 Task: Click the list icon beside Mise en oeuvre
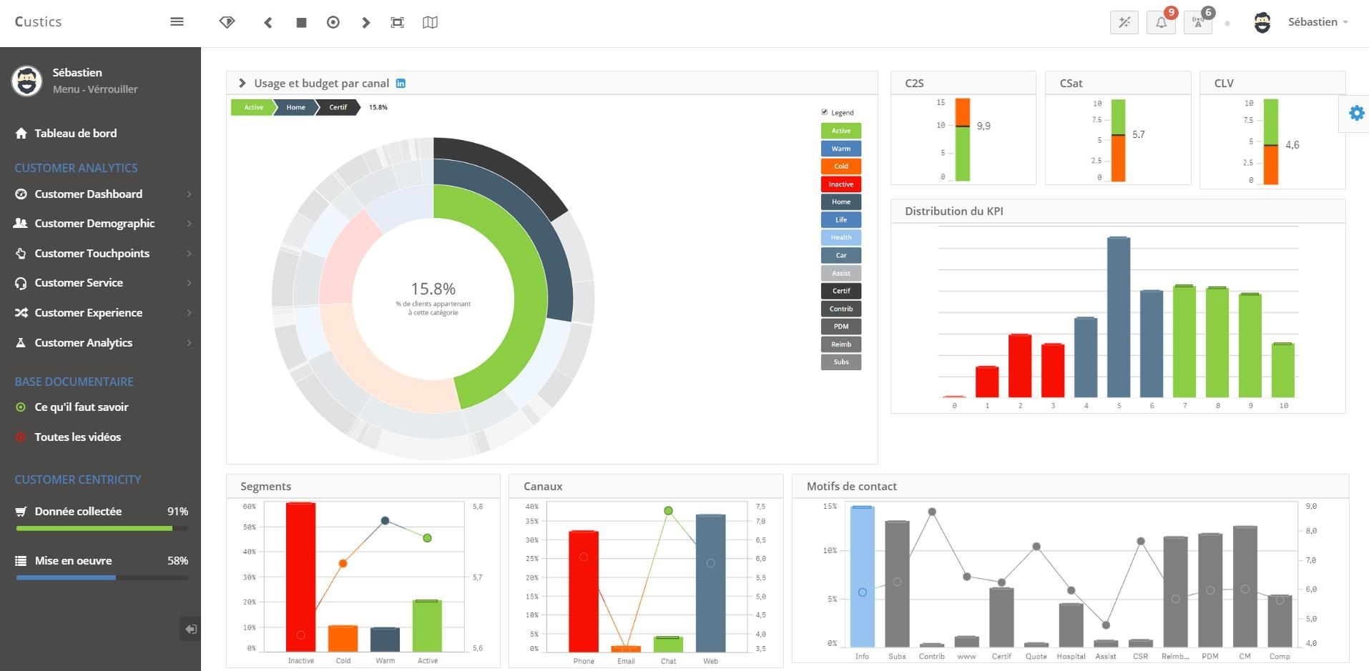21,561
